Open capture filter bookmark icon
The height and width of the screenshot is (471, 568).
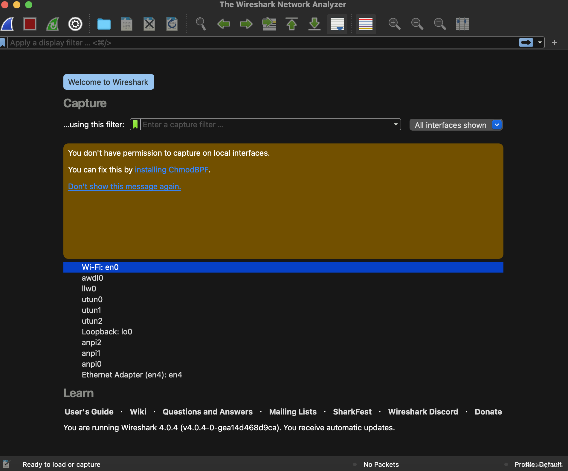point(135,124)
